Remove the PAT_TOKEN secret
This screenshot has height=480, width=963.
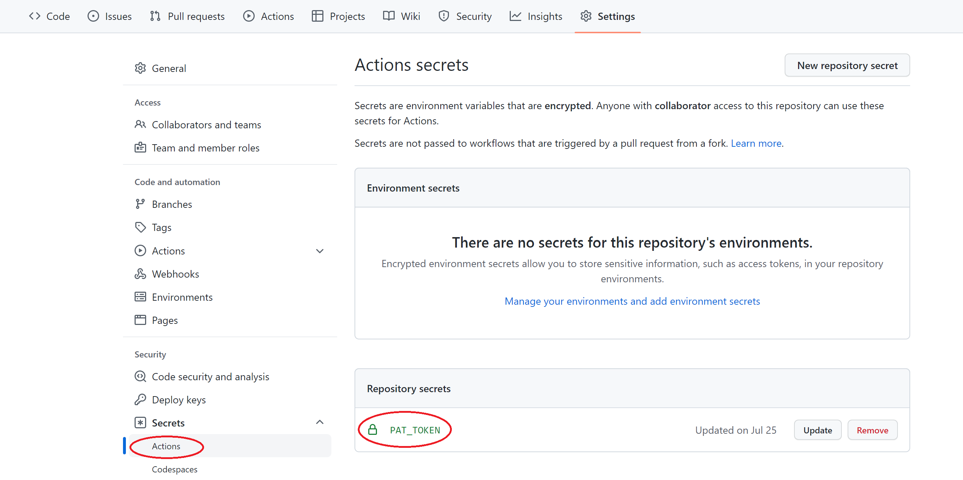click(x=872, y=430)
